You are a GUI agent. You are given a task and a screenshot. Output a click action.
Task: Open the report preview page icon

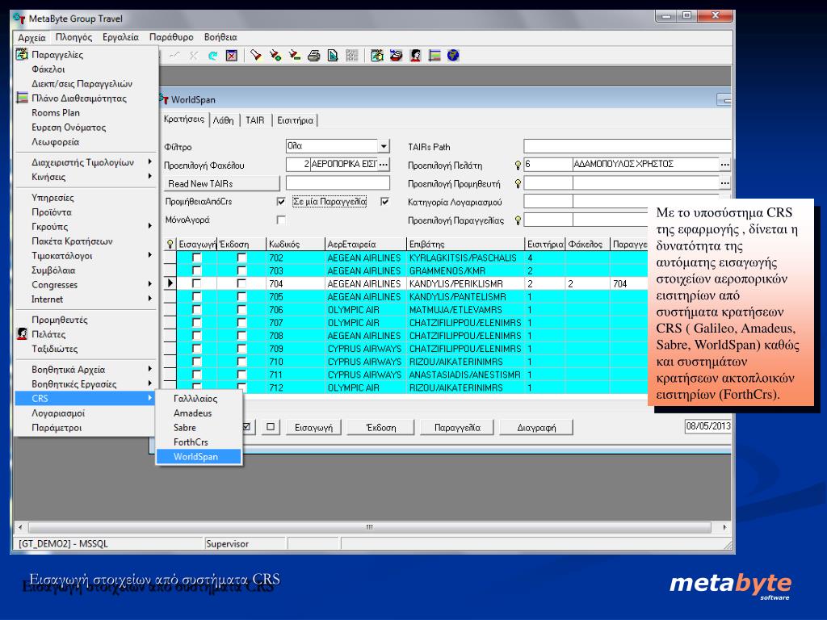(x=333, y=56)
